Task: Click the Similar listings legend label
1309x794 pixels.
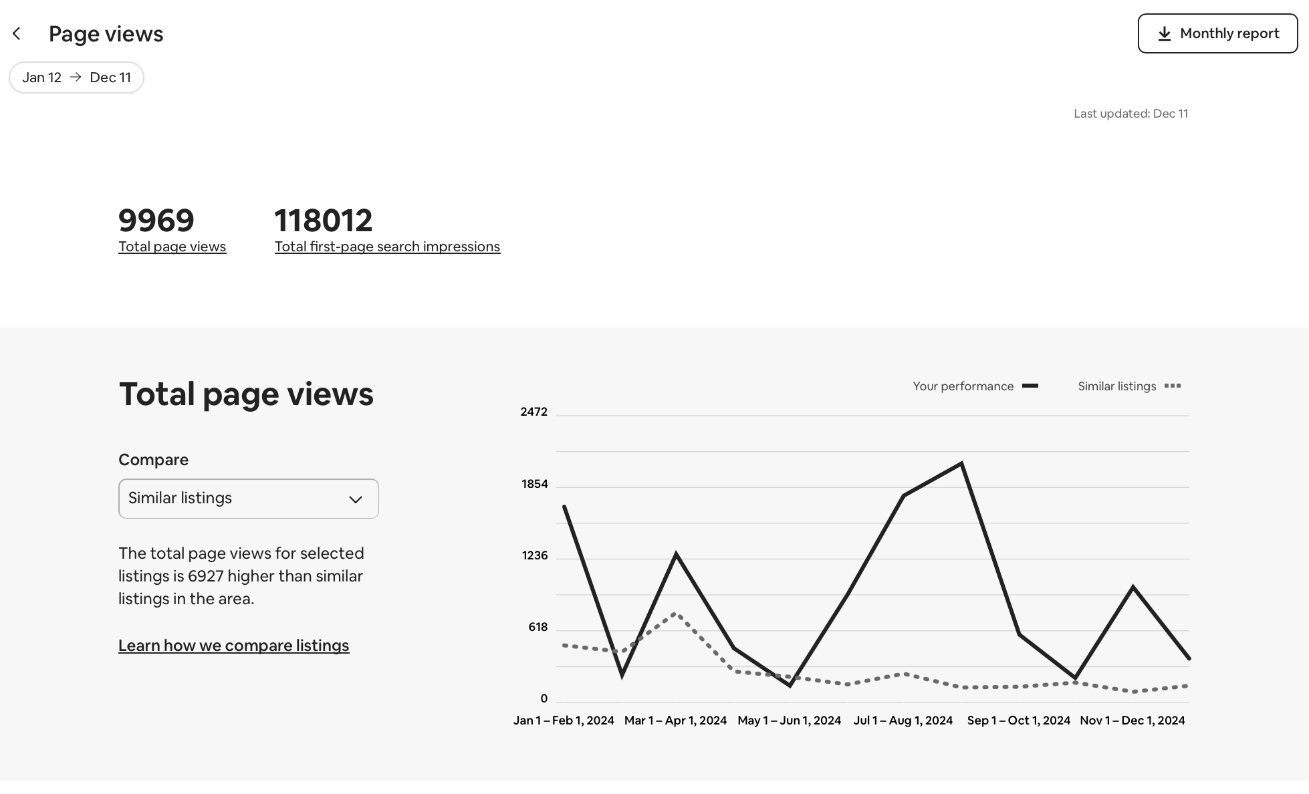Action: (x=1116, y=386)
